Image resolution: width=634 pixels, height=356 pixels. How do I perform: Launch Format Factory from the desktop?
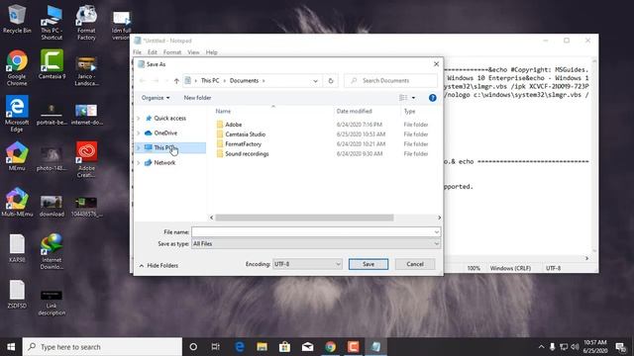click(x=86, y=22)
